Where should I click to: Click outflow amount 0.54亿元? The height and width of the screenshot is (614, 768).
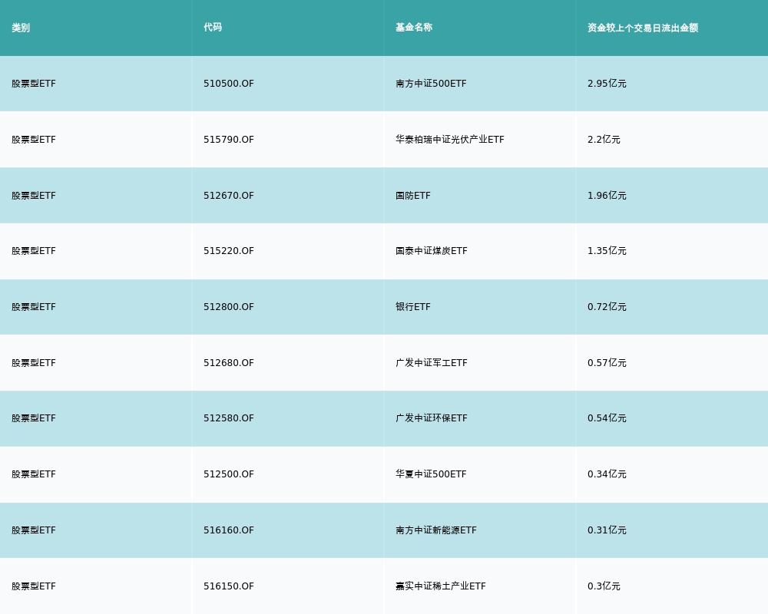pyautogui.click(x=607, y=418)
